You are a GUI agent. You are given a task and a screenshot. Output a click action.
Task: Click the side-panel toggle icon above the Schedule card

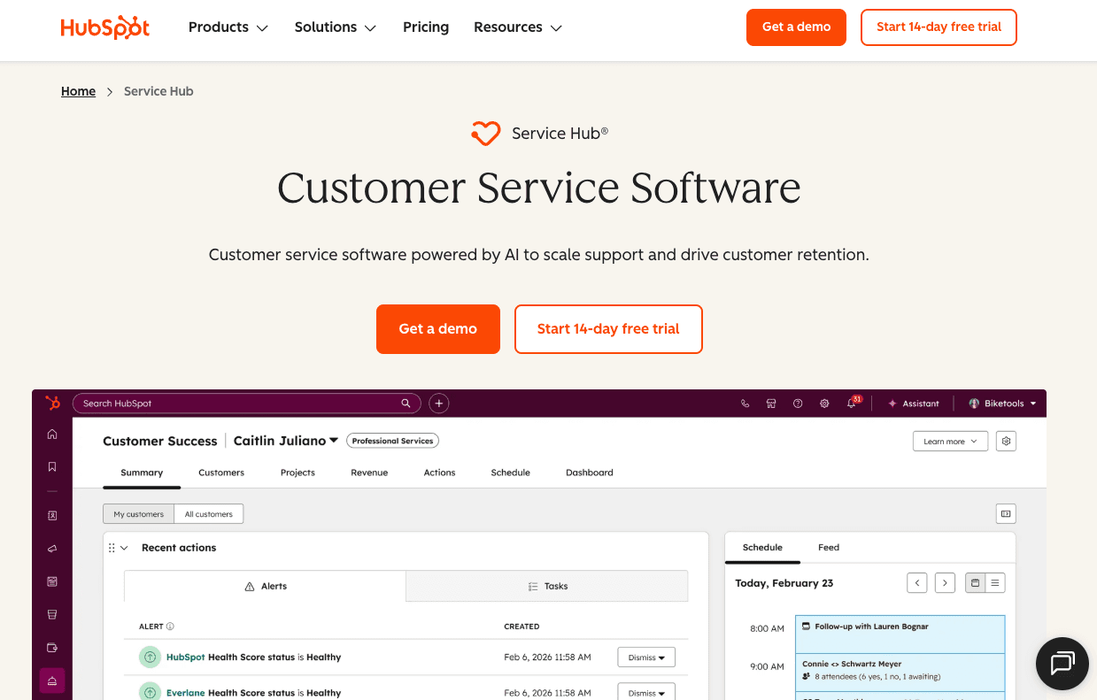[x=1006, y=513]
